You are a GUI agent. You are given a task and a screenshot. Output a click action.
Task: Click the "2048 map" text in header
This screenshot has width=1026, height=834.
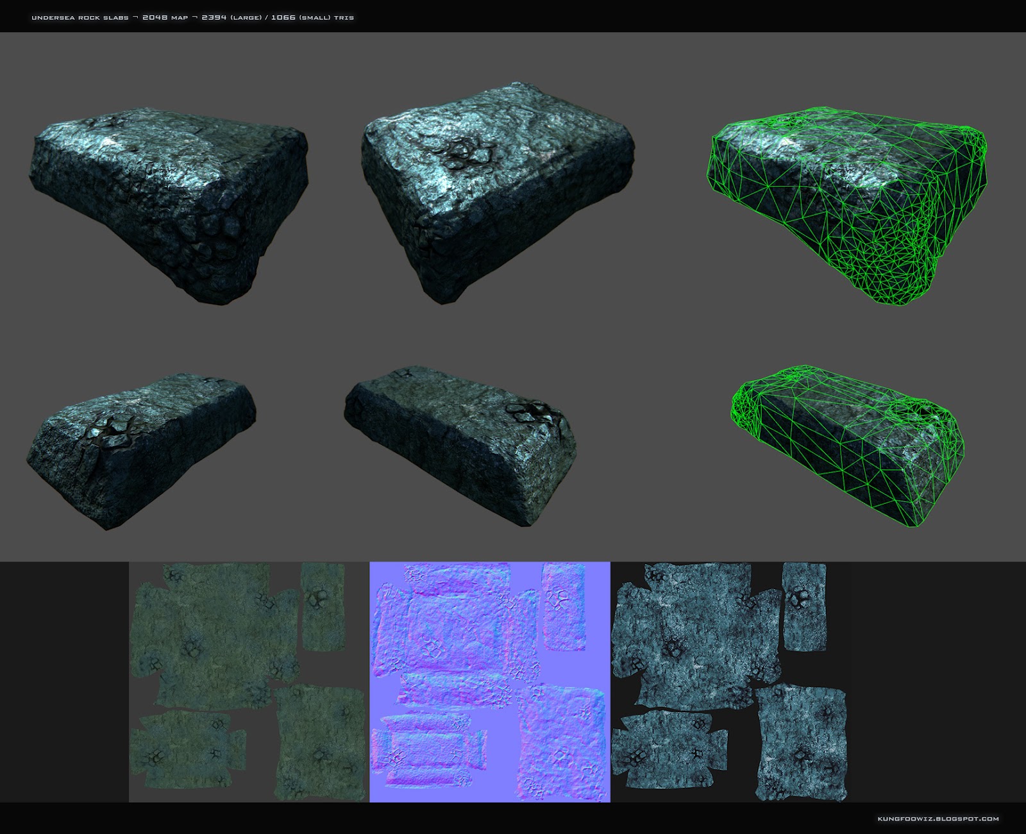(x=165, y=17)
